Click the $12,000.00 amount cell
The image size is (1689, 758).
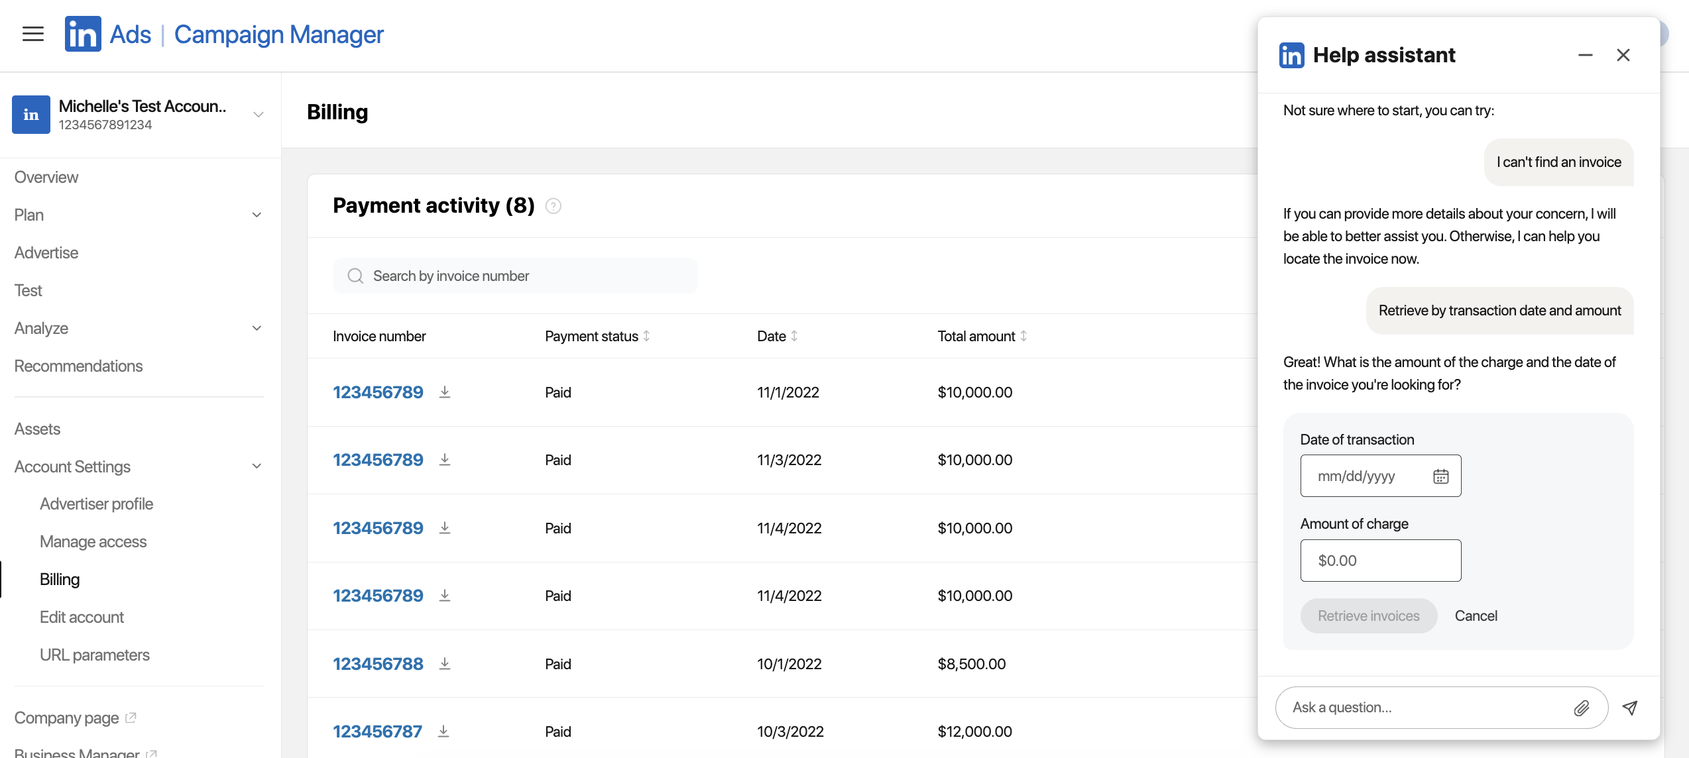tap(974, 731)
